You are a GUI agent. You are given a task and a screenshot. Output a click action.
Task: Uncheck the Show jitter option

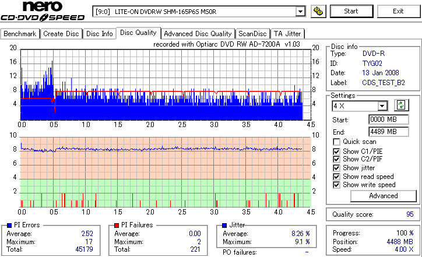[336, 168]
